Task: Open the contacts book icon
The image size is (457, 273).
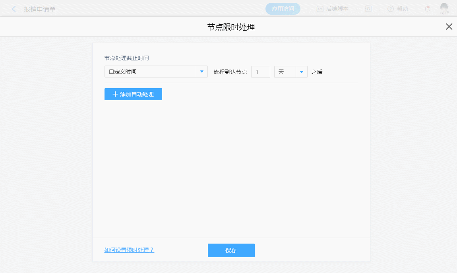Action: (368, 9)
